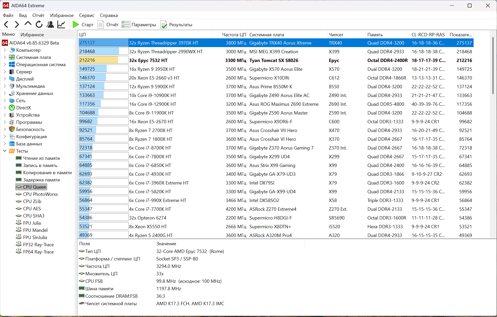The height and width of the screenshot is (317, 497).
Task: Switch to the Избранное tab
Action: (32, 34)
